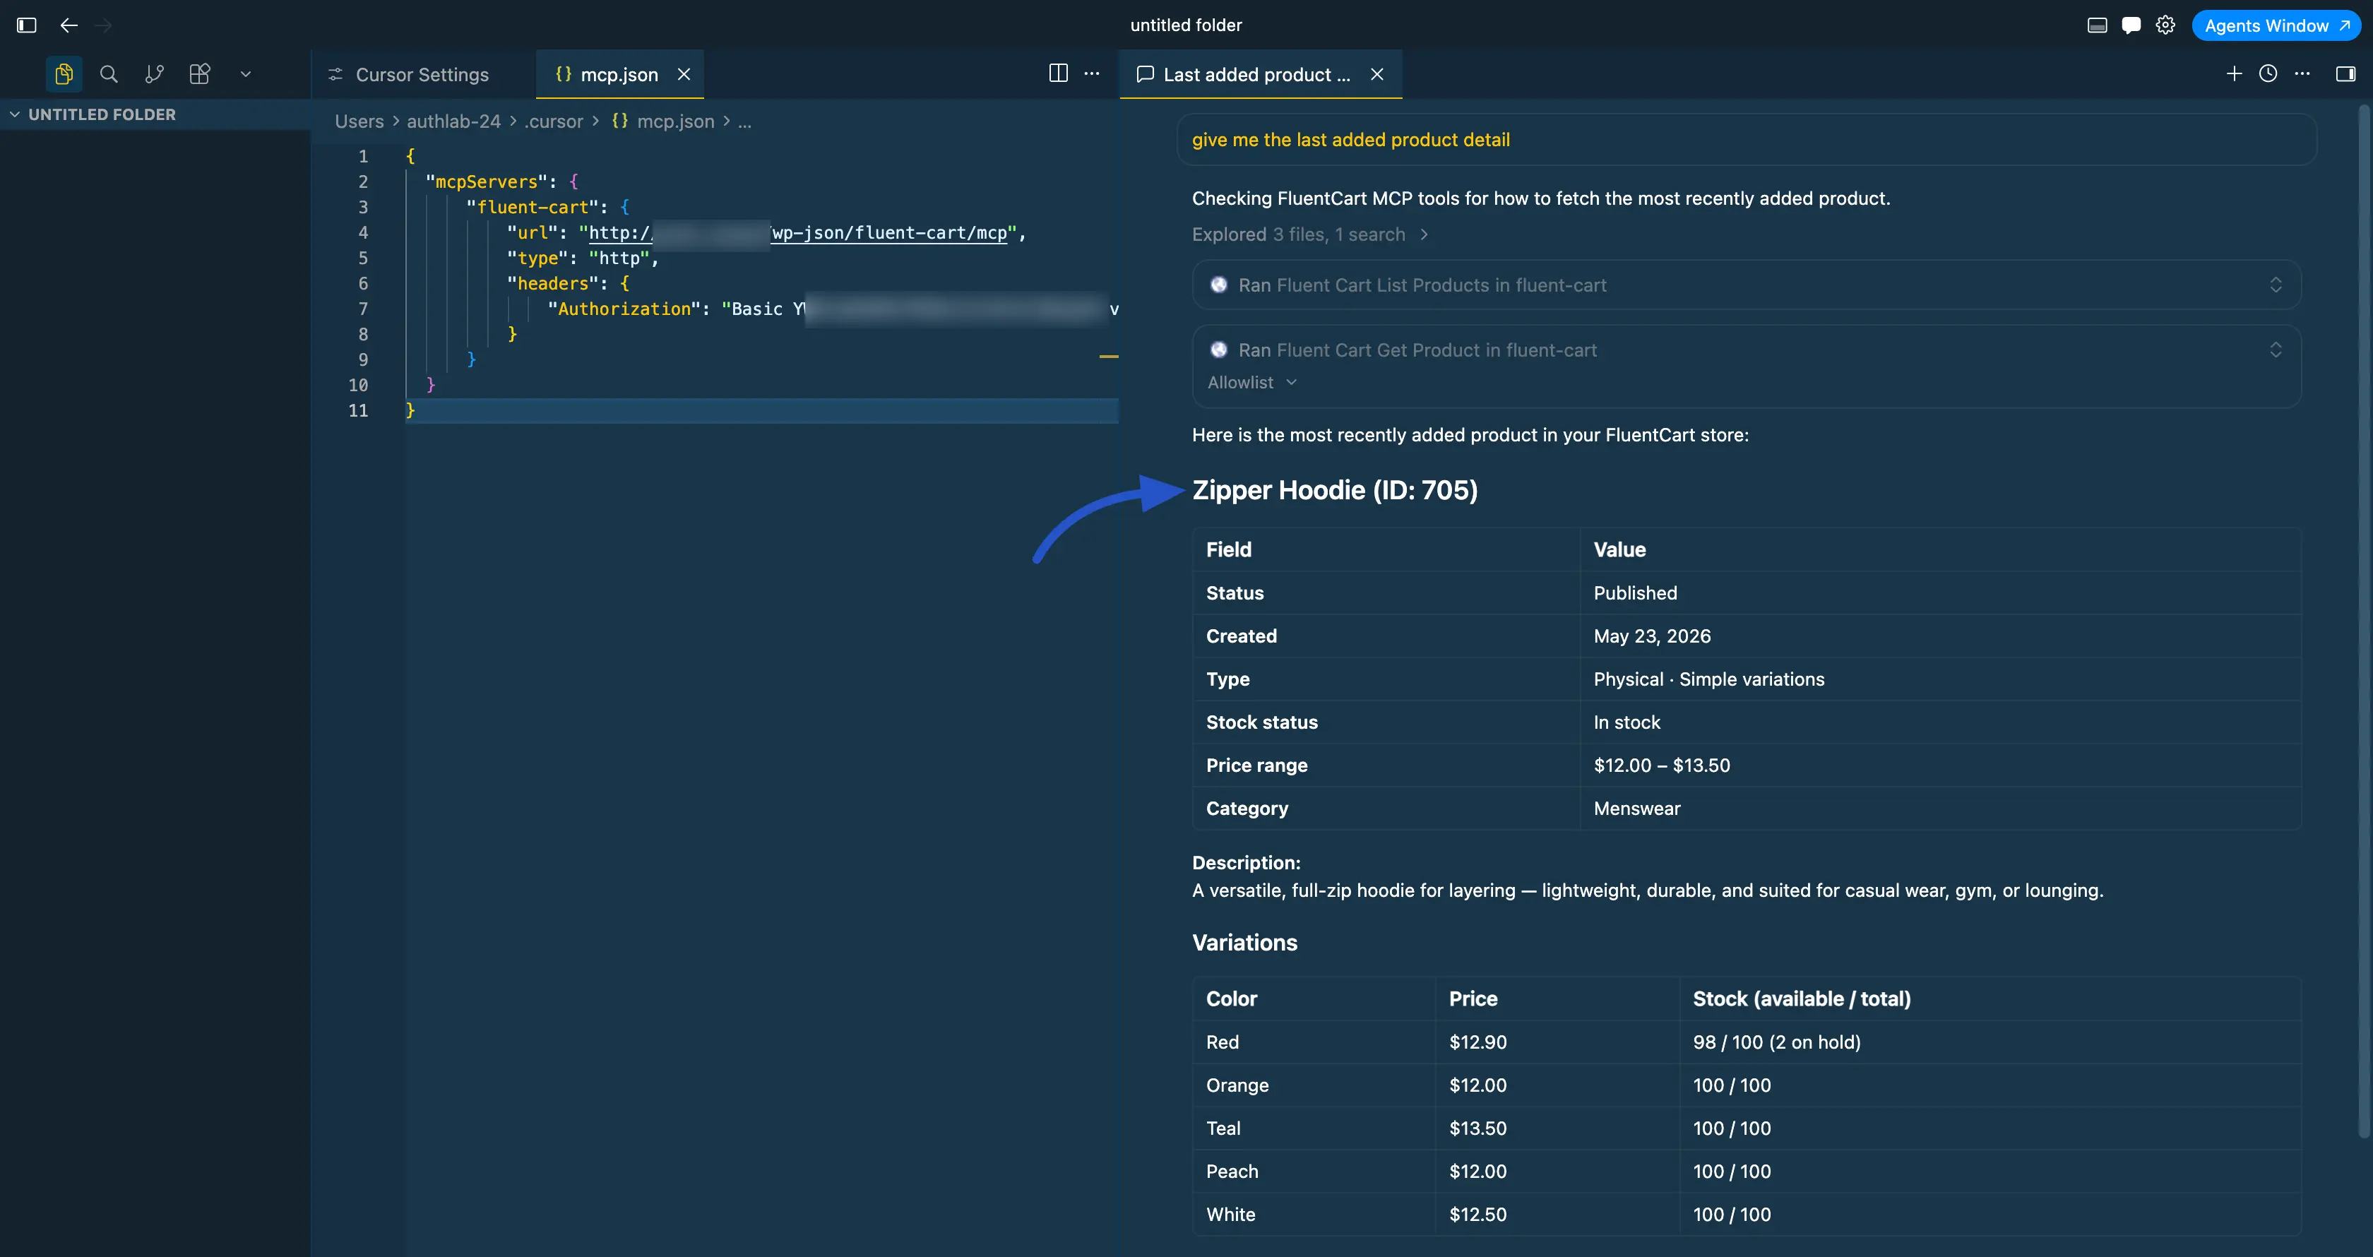Click the Description: label
Viewport: 2373px width, 1257px height.
1247,863
